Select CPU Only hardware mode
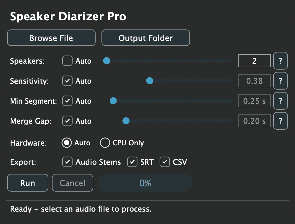 point(105,143)
